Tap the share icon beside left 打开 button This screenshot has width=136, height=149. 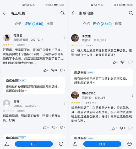point(7,144)
